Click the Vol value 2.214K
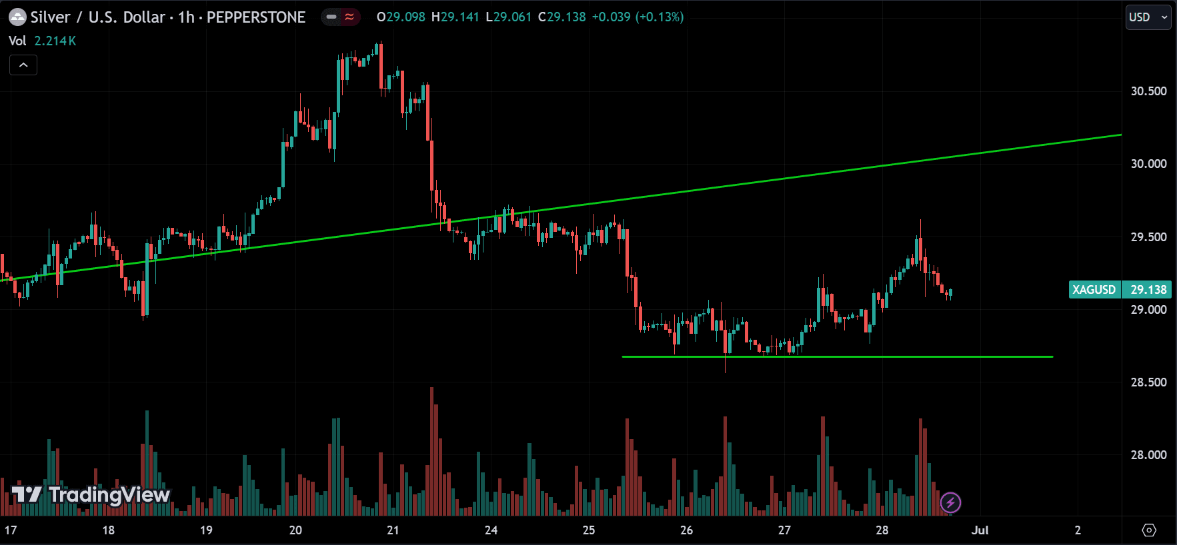This screenshot has width=1177, height=545. (55, 41)
